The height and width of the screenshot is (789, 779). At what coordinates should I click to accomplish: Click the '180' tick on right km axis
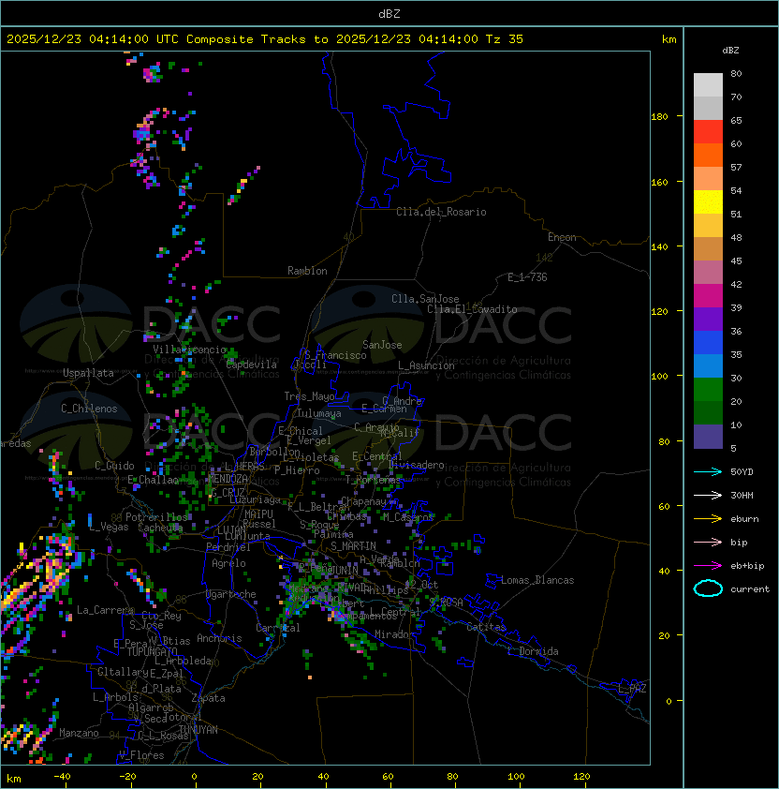(x=659, y=117)
